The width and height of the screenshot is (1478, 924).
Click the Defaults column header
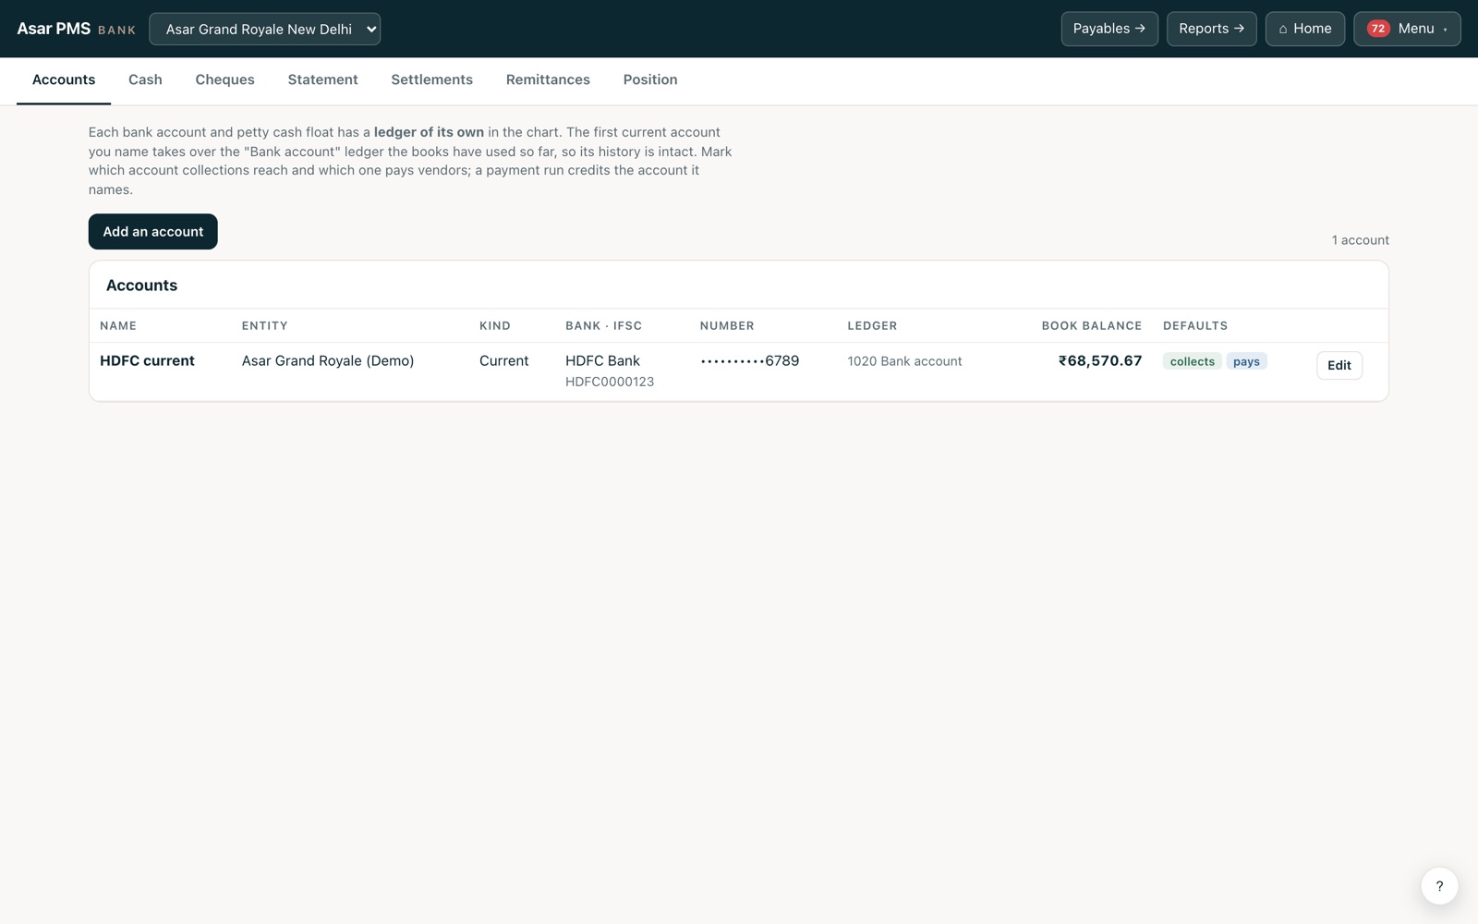1195,325
